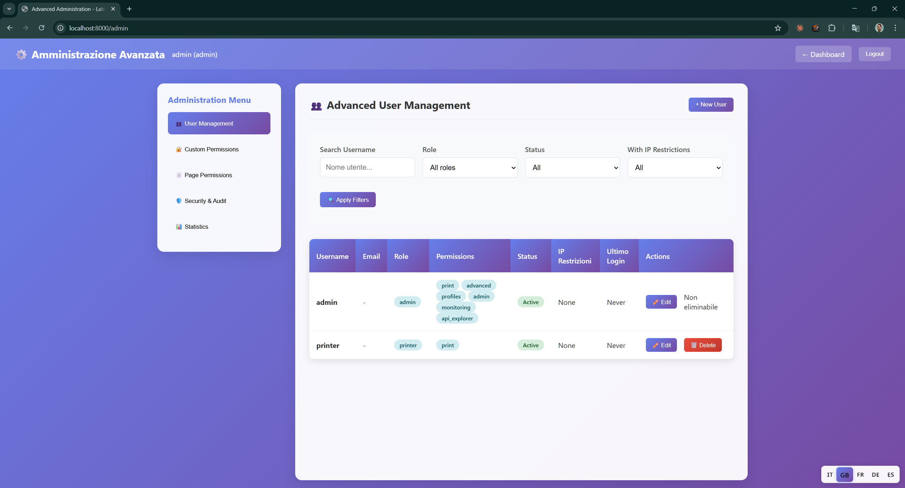Go to Page Permissions menu item
This screenshot has height=488, width=905.
tap(219, 175)
